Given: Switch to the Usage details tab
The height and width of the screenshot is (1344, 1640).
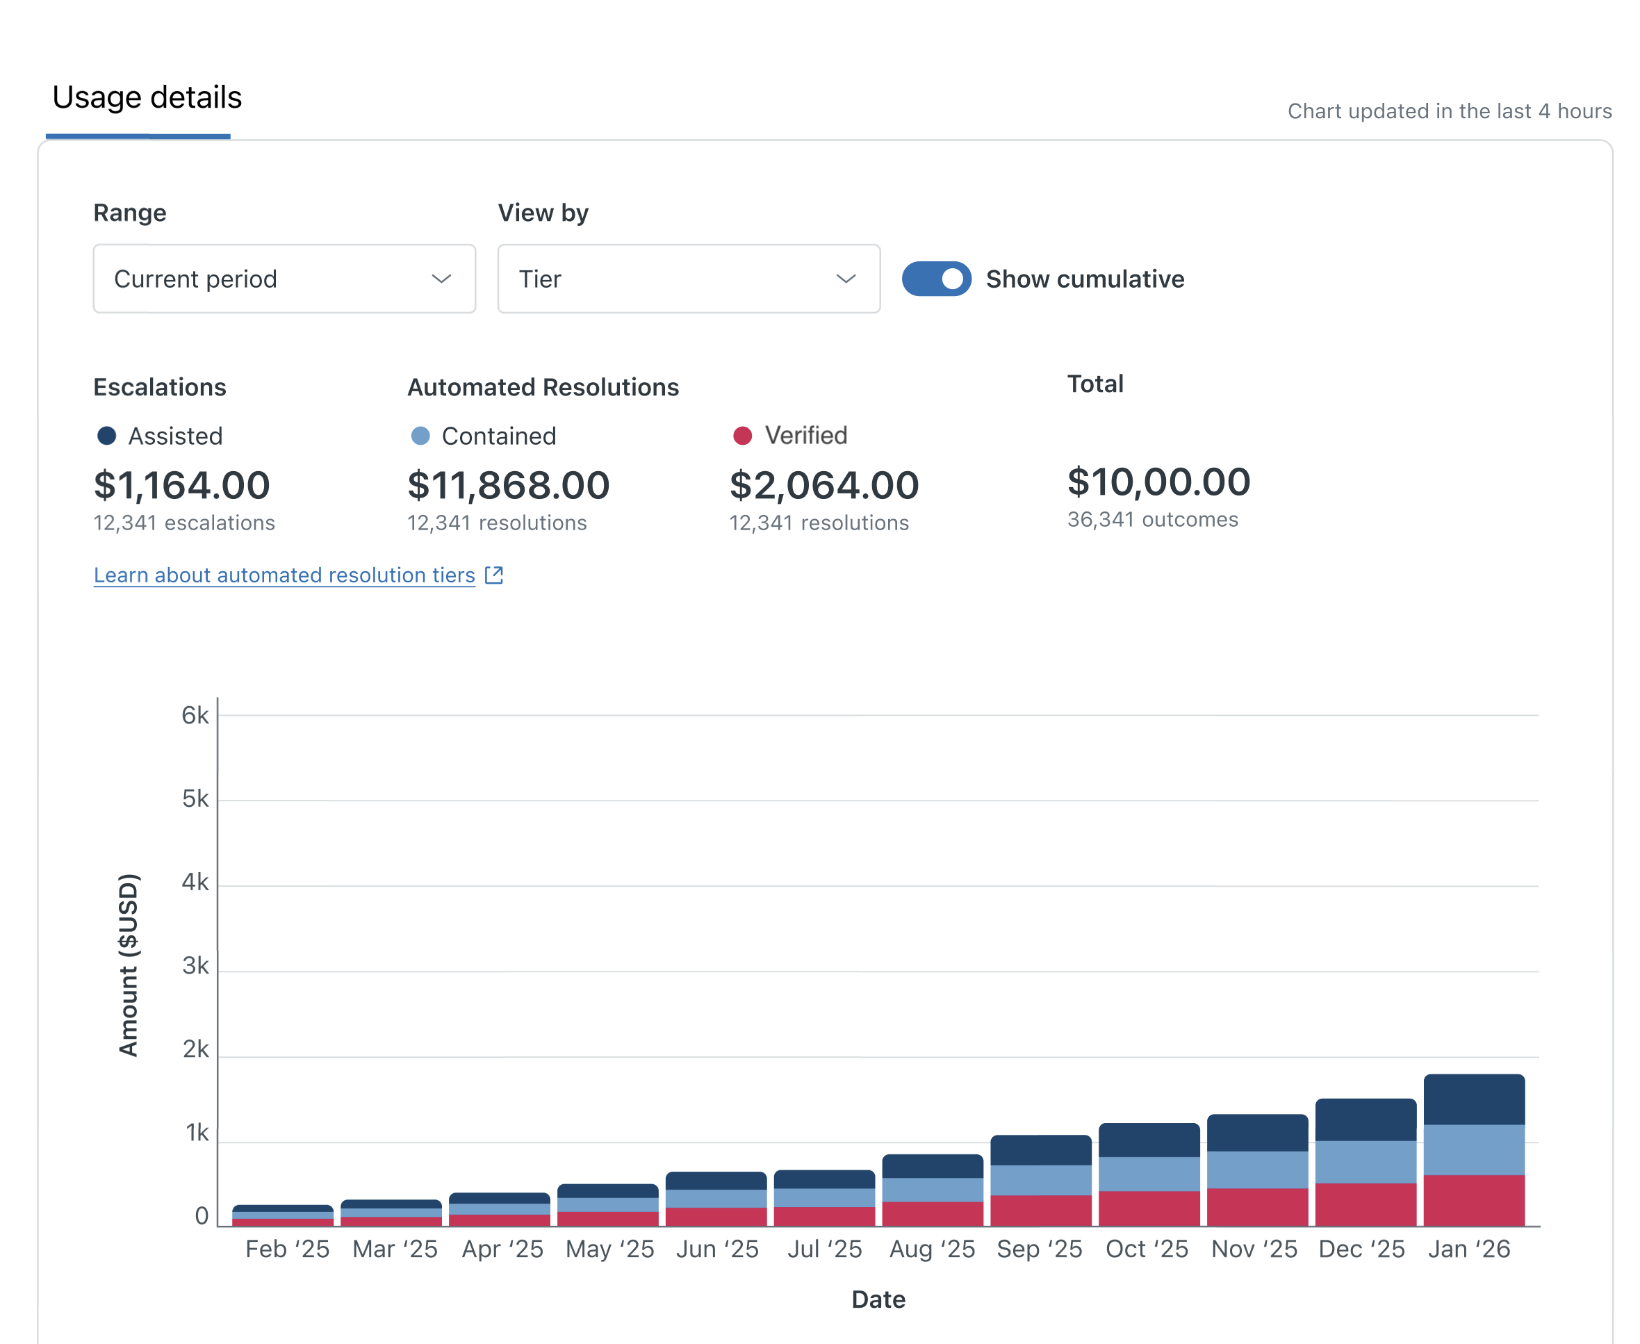Looking at the screenshot, I should [x=147, y=97].
